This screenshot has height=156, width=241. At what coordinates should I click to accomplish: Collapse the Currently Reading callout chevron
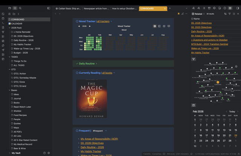tap(114, 73)
